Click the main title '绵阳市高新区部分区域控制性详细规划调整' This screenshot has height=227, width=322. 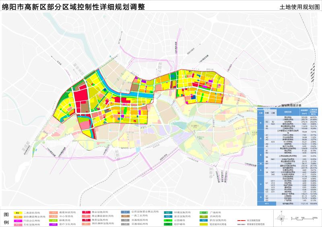73,6
